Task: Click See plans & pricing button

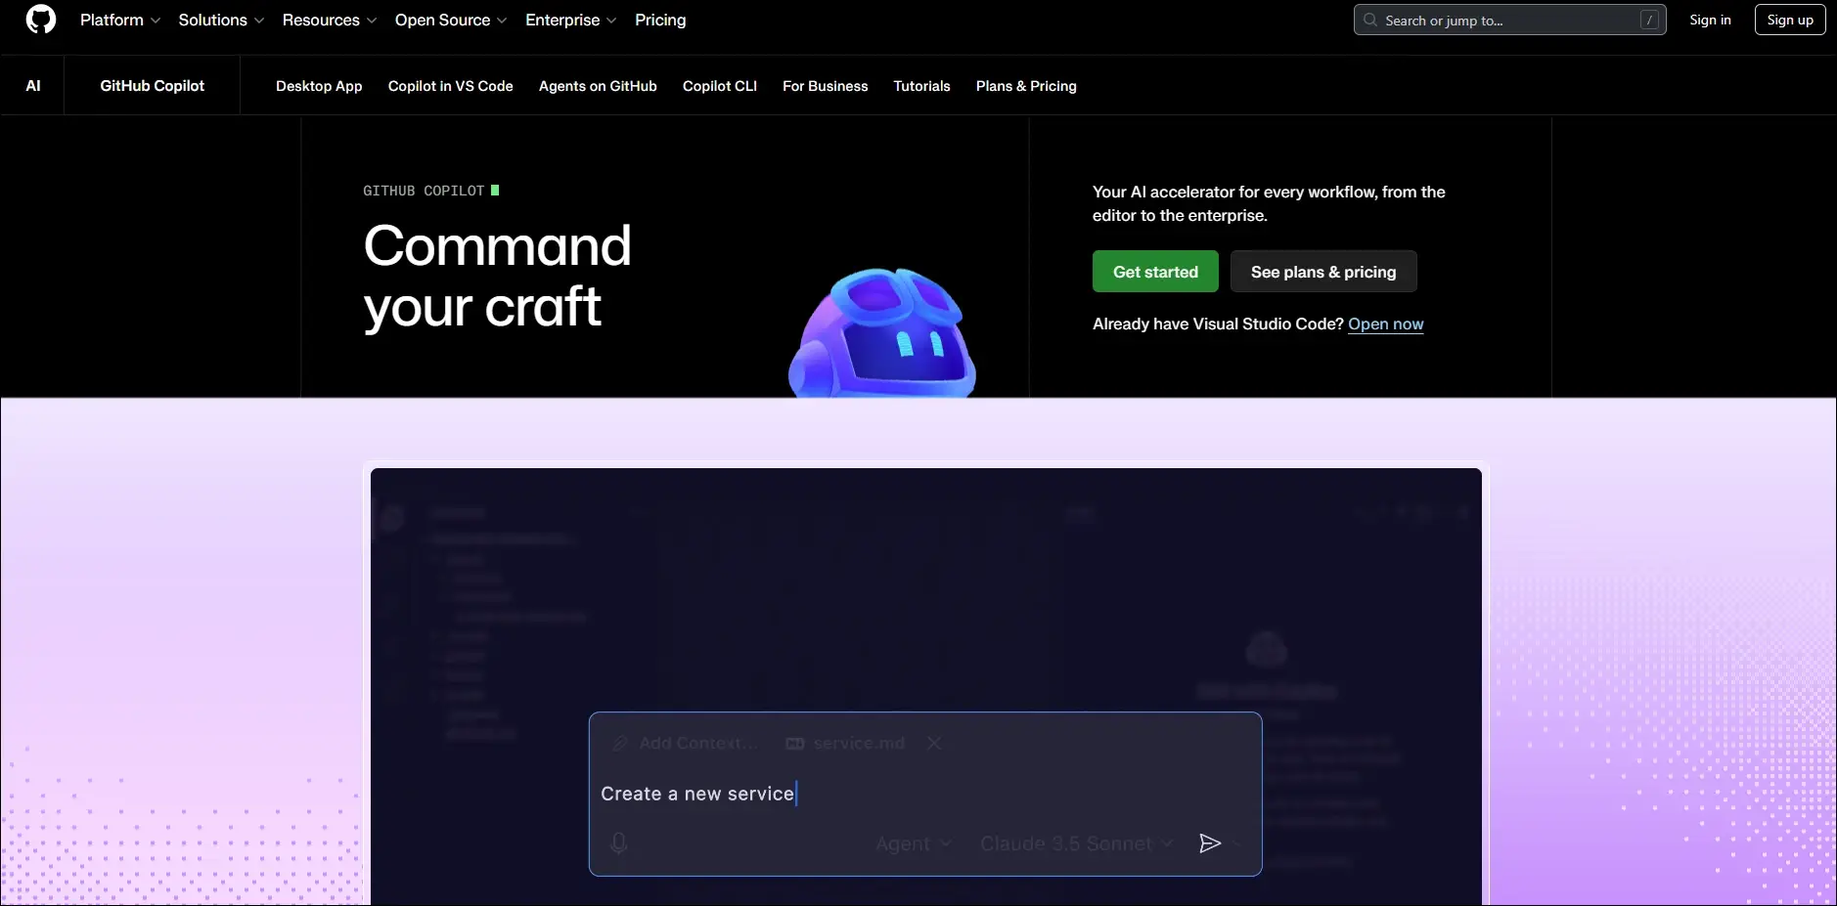Action: point(1323,272)
